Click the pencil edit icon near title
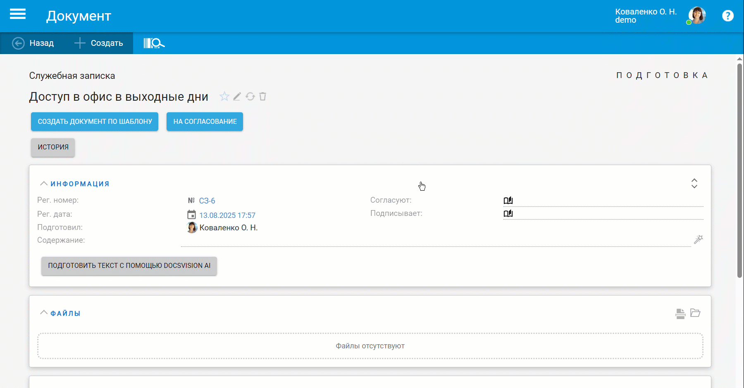 [237, 97]
